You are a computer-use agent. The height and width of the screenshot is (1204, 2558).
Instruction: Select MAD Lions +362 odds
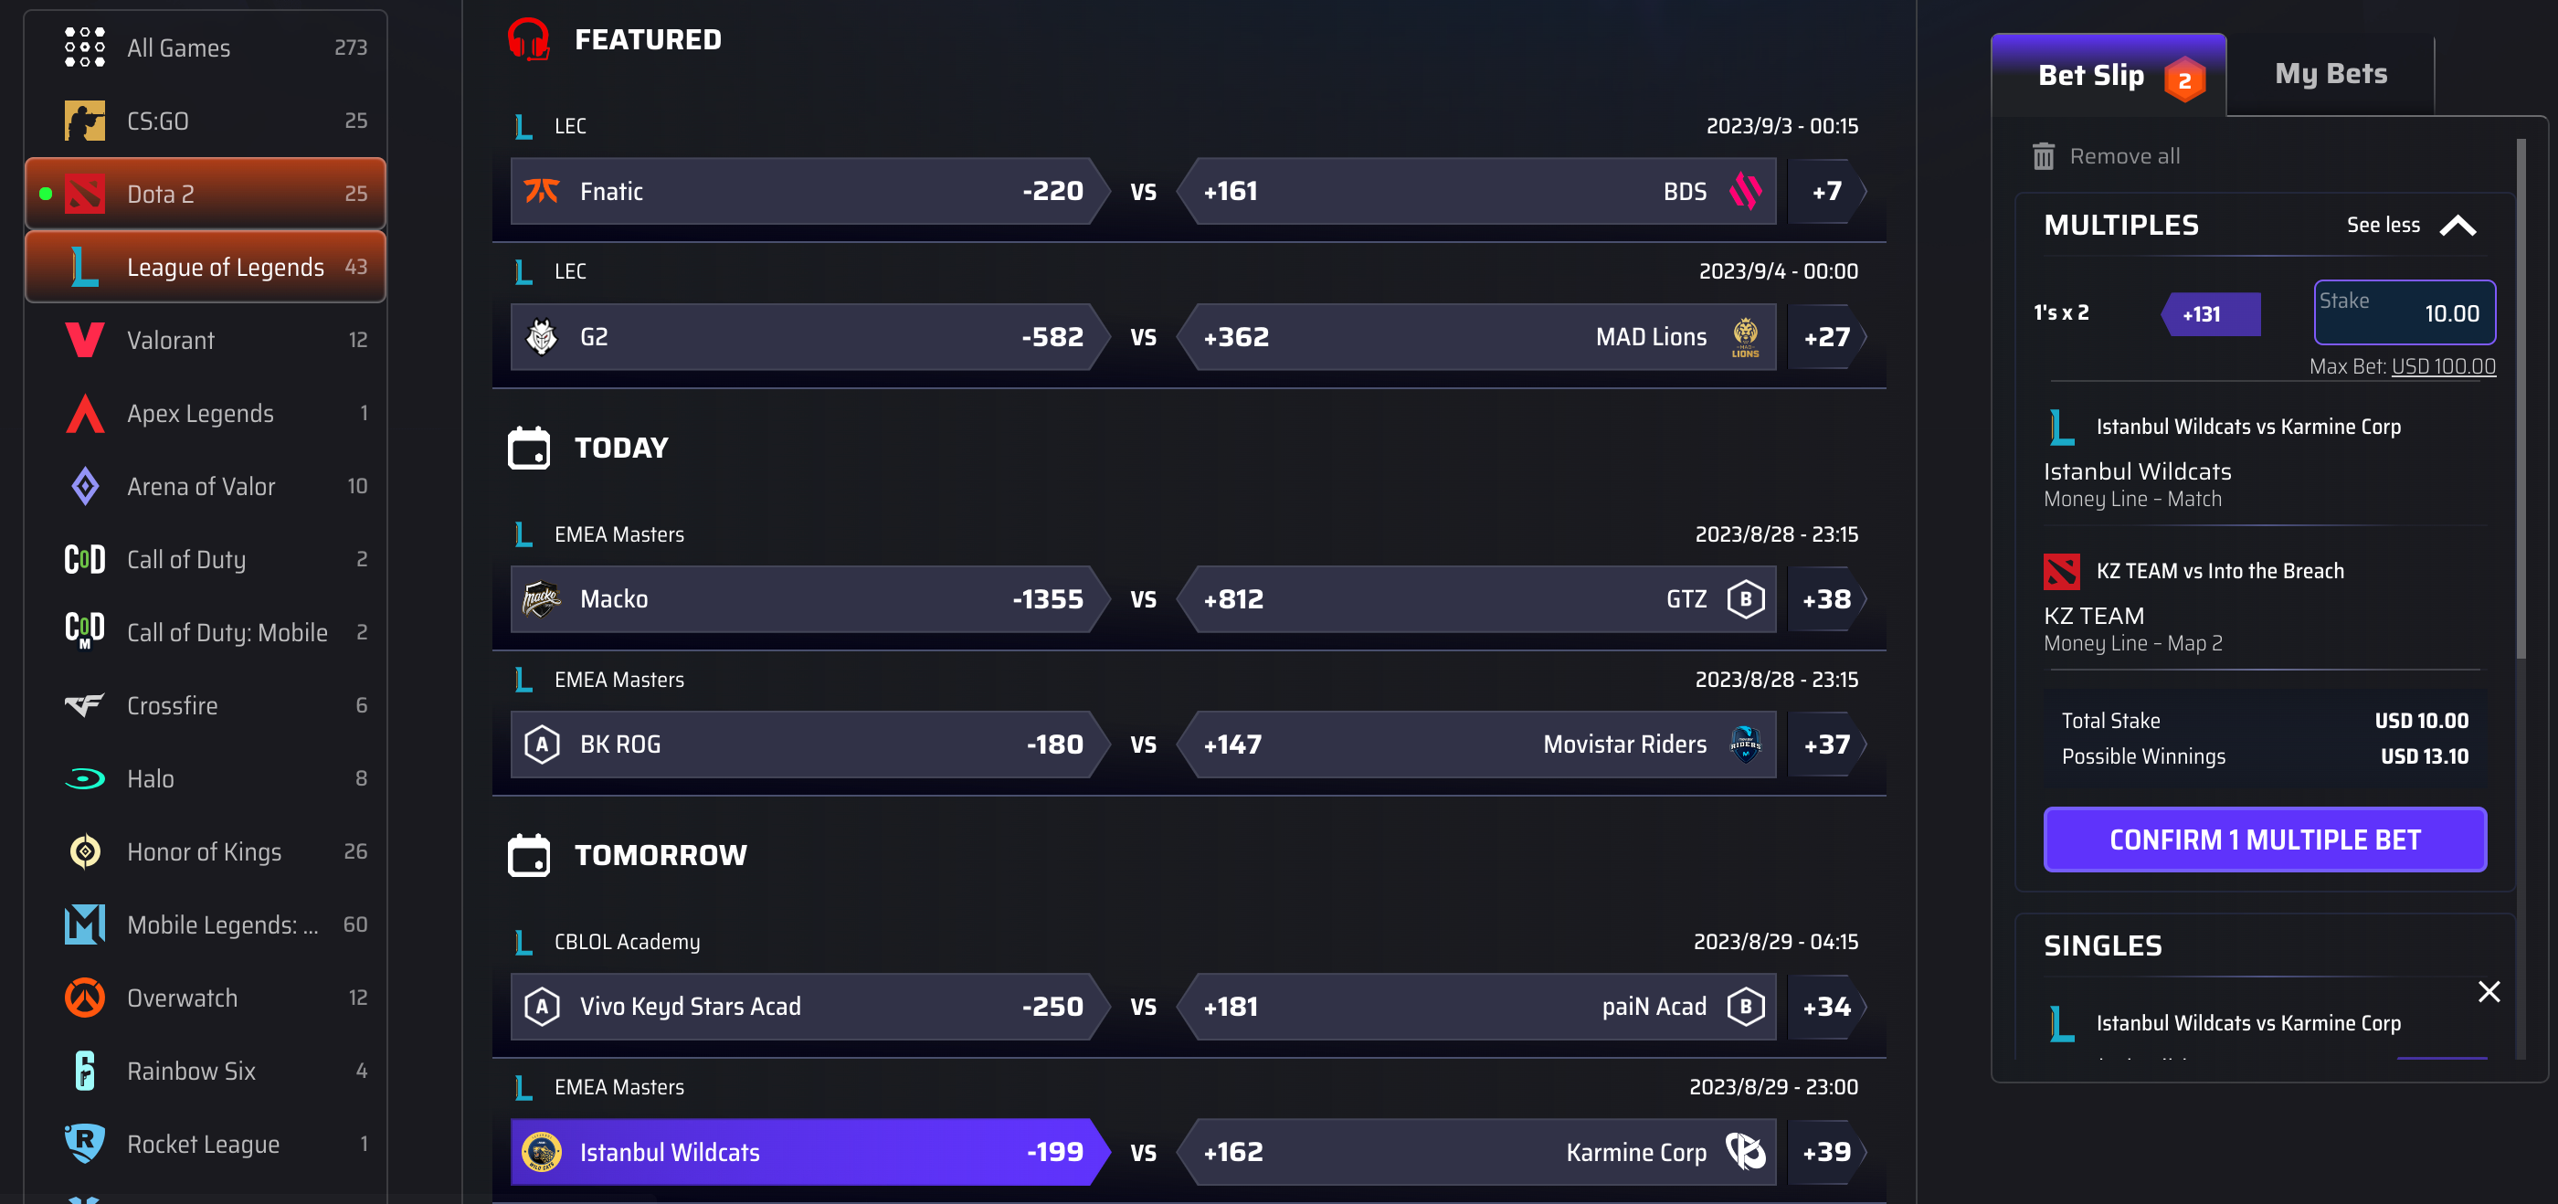click(x=1476, y=337)
